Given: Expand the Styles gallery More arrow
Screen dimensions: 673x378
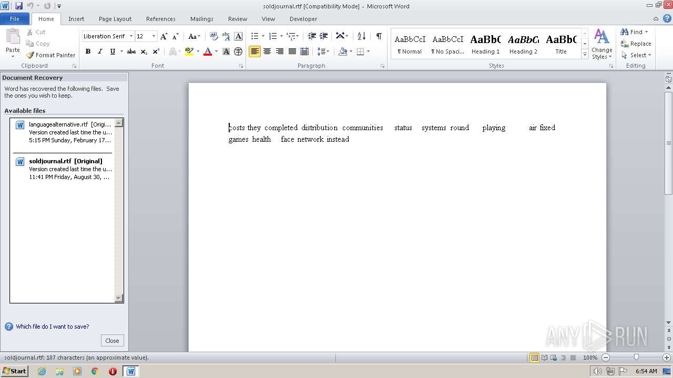Looking at the screenshot, I should click(585, 54).
